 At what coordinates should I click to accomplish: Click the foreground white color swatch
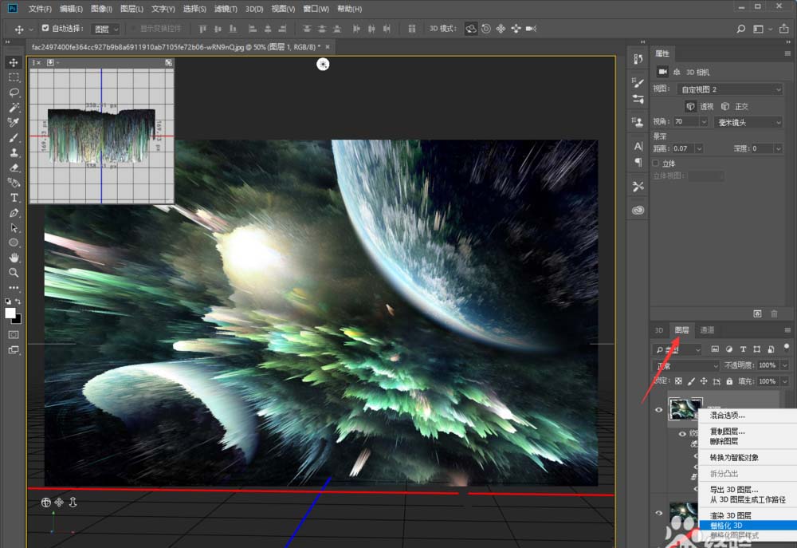click(11, 313)
